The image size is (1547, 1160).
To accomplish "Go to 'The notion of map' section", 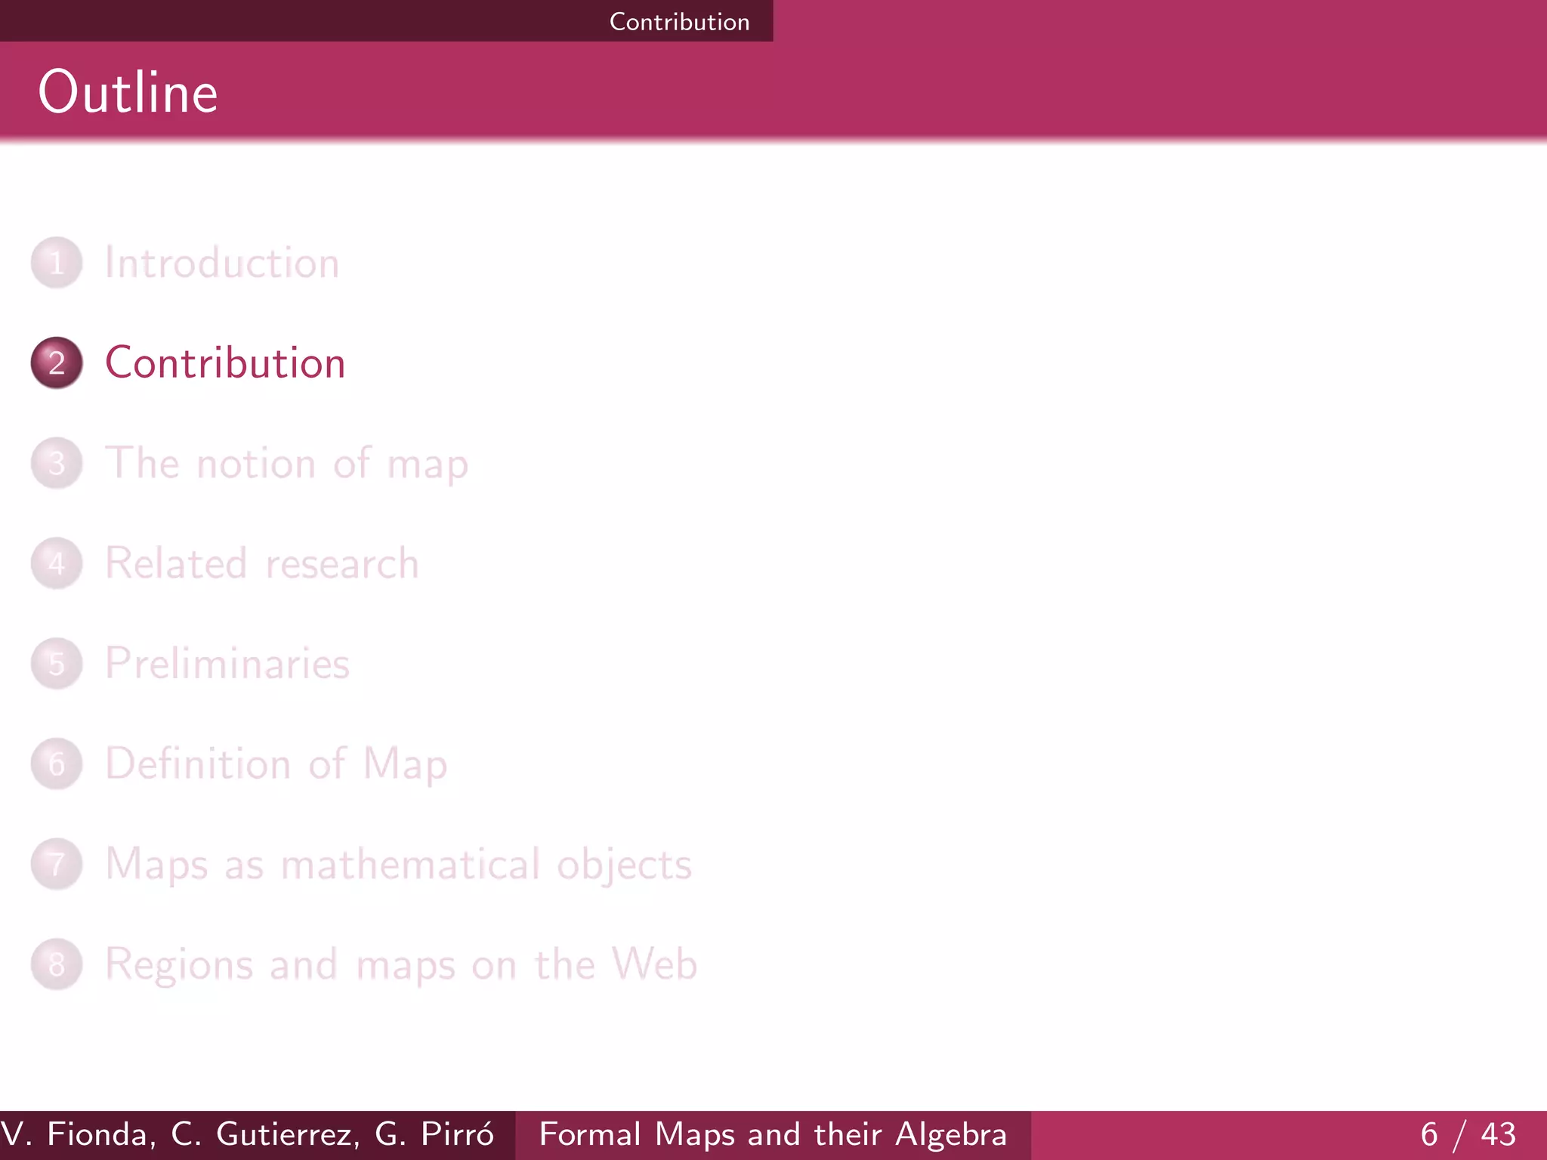I will tap(286, 463).
